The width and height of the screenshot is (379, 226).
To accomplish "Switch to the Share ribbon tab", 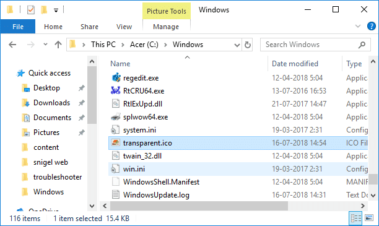I will [x=89, y=27].
